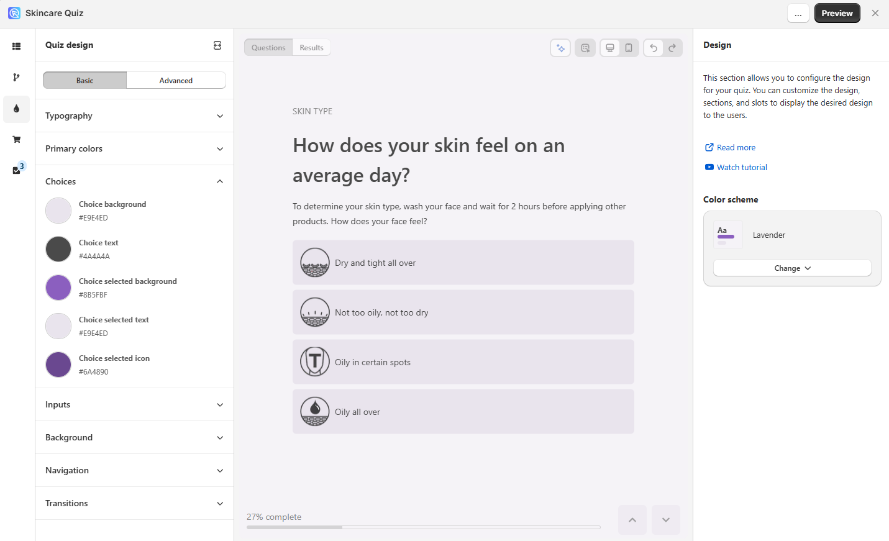This screenshot has width=889, height=541.
Task: Switch to desktop preview mode
Action: [610, 48]
